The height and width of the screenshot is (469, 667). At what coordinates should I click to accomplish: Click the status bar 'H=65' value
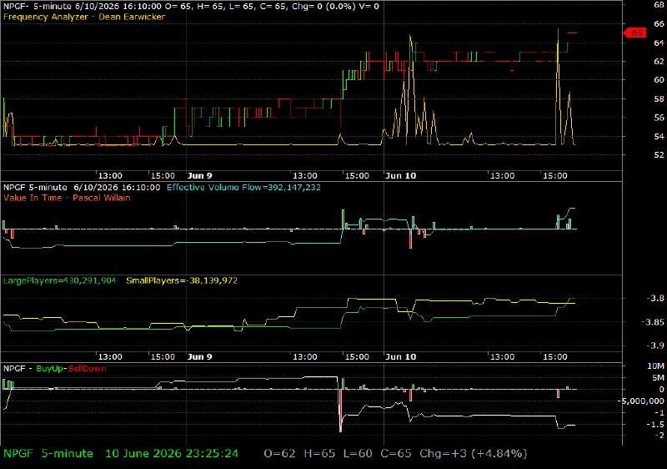coord(319,454)
